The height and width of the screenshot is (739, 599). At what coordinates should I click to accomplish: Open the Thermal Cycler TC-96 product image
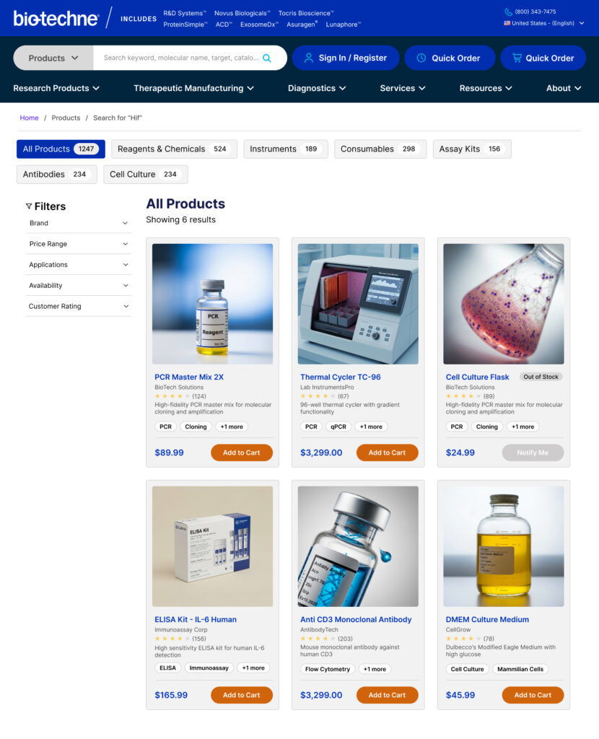coord(358,304)
